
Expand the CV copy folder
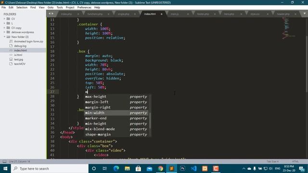[4, 28]
